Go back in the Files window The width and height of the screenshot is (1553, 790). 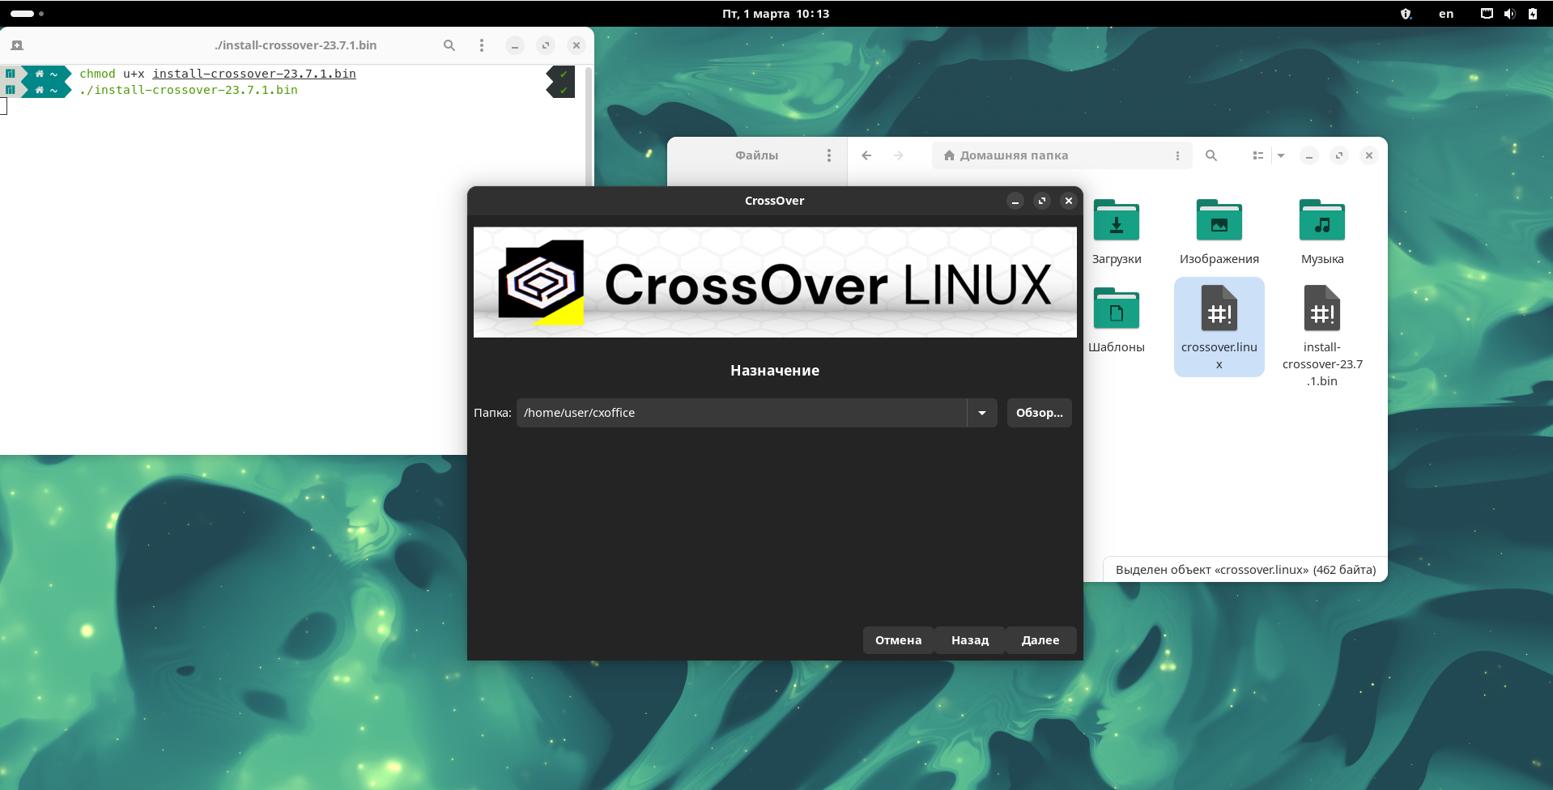click(866, 155)
